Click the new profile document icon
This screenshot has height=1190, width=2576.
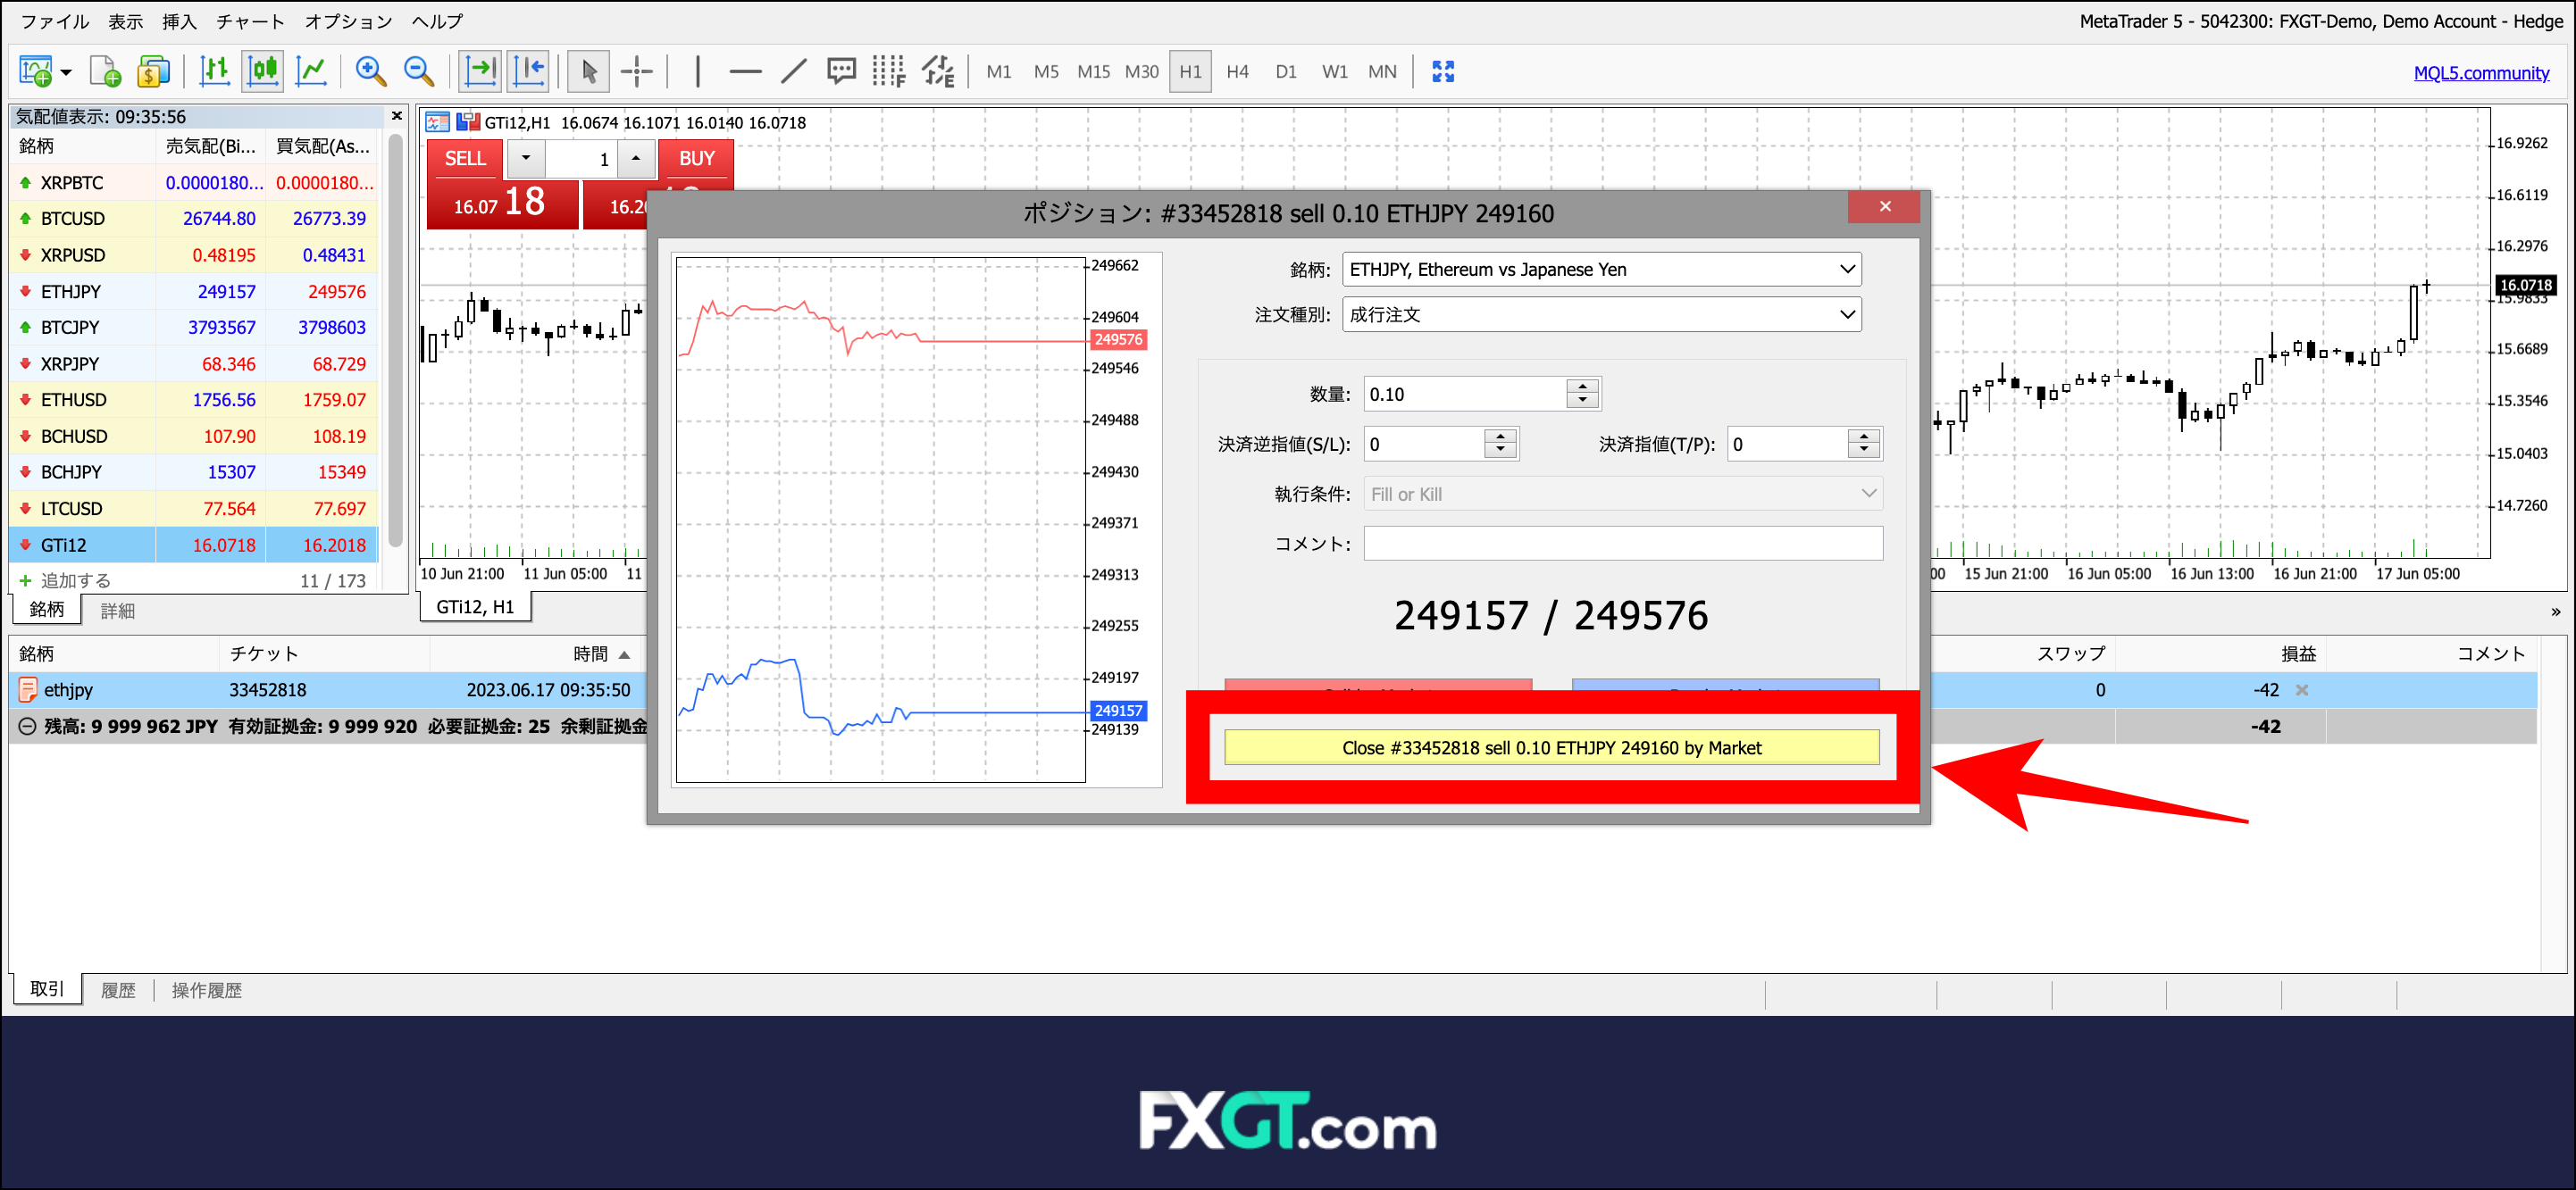(104, 71)
